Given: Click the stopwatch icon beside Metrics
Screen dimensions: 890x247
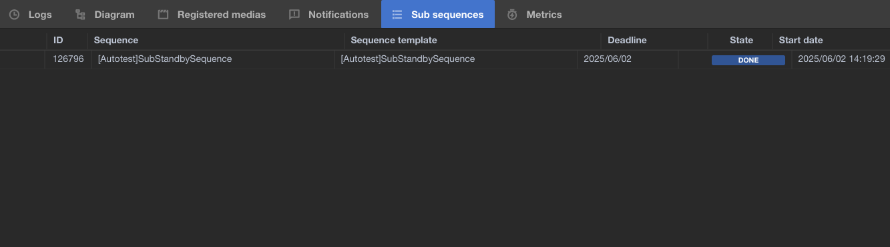Looking at the screenshot, I should 512,14.
